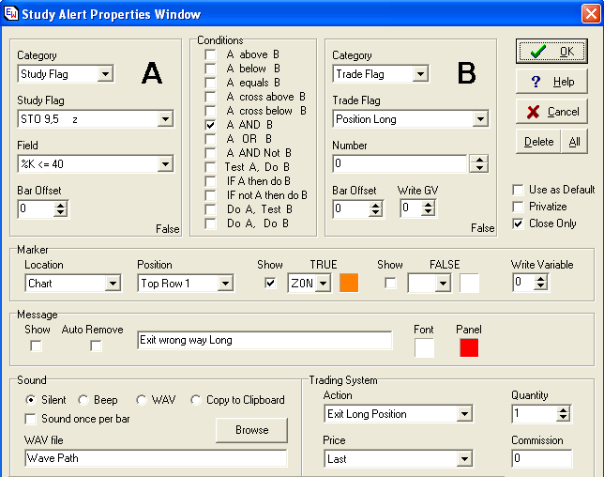Open the Study Flag 'STO 9,5 z' dropdown
The width and height of the screenshot is (604, 477).
[165, 119]
